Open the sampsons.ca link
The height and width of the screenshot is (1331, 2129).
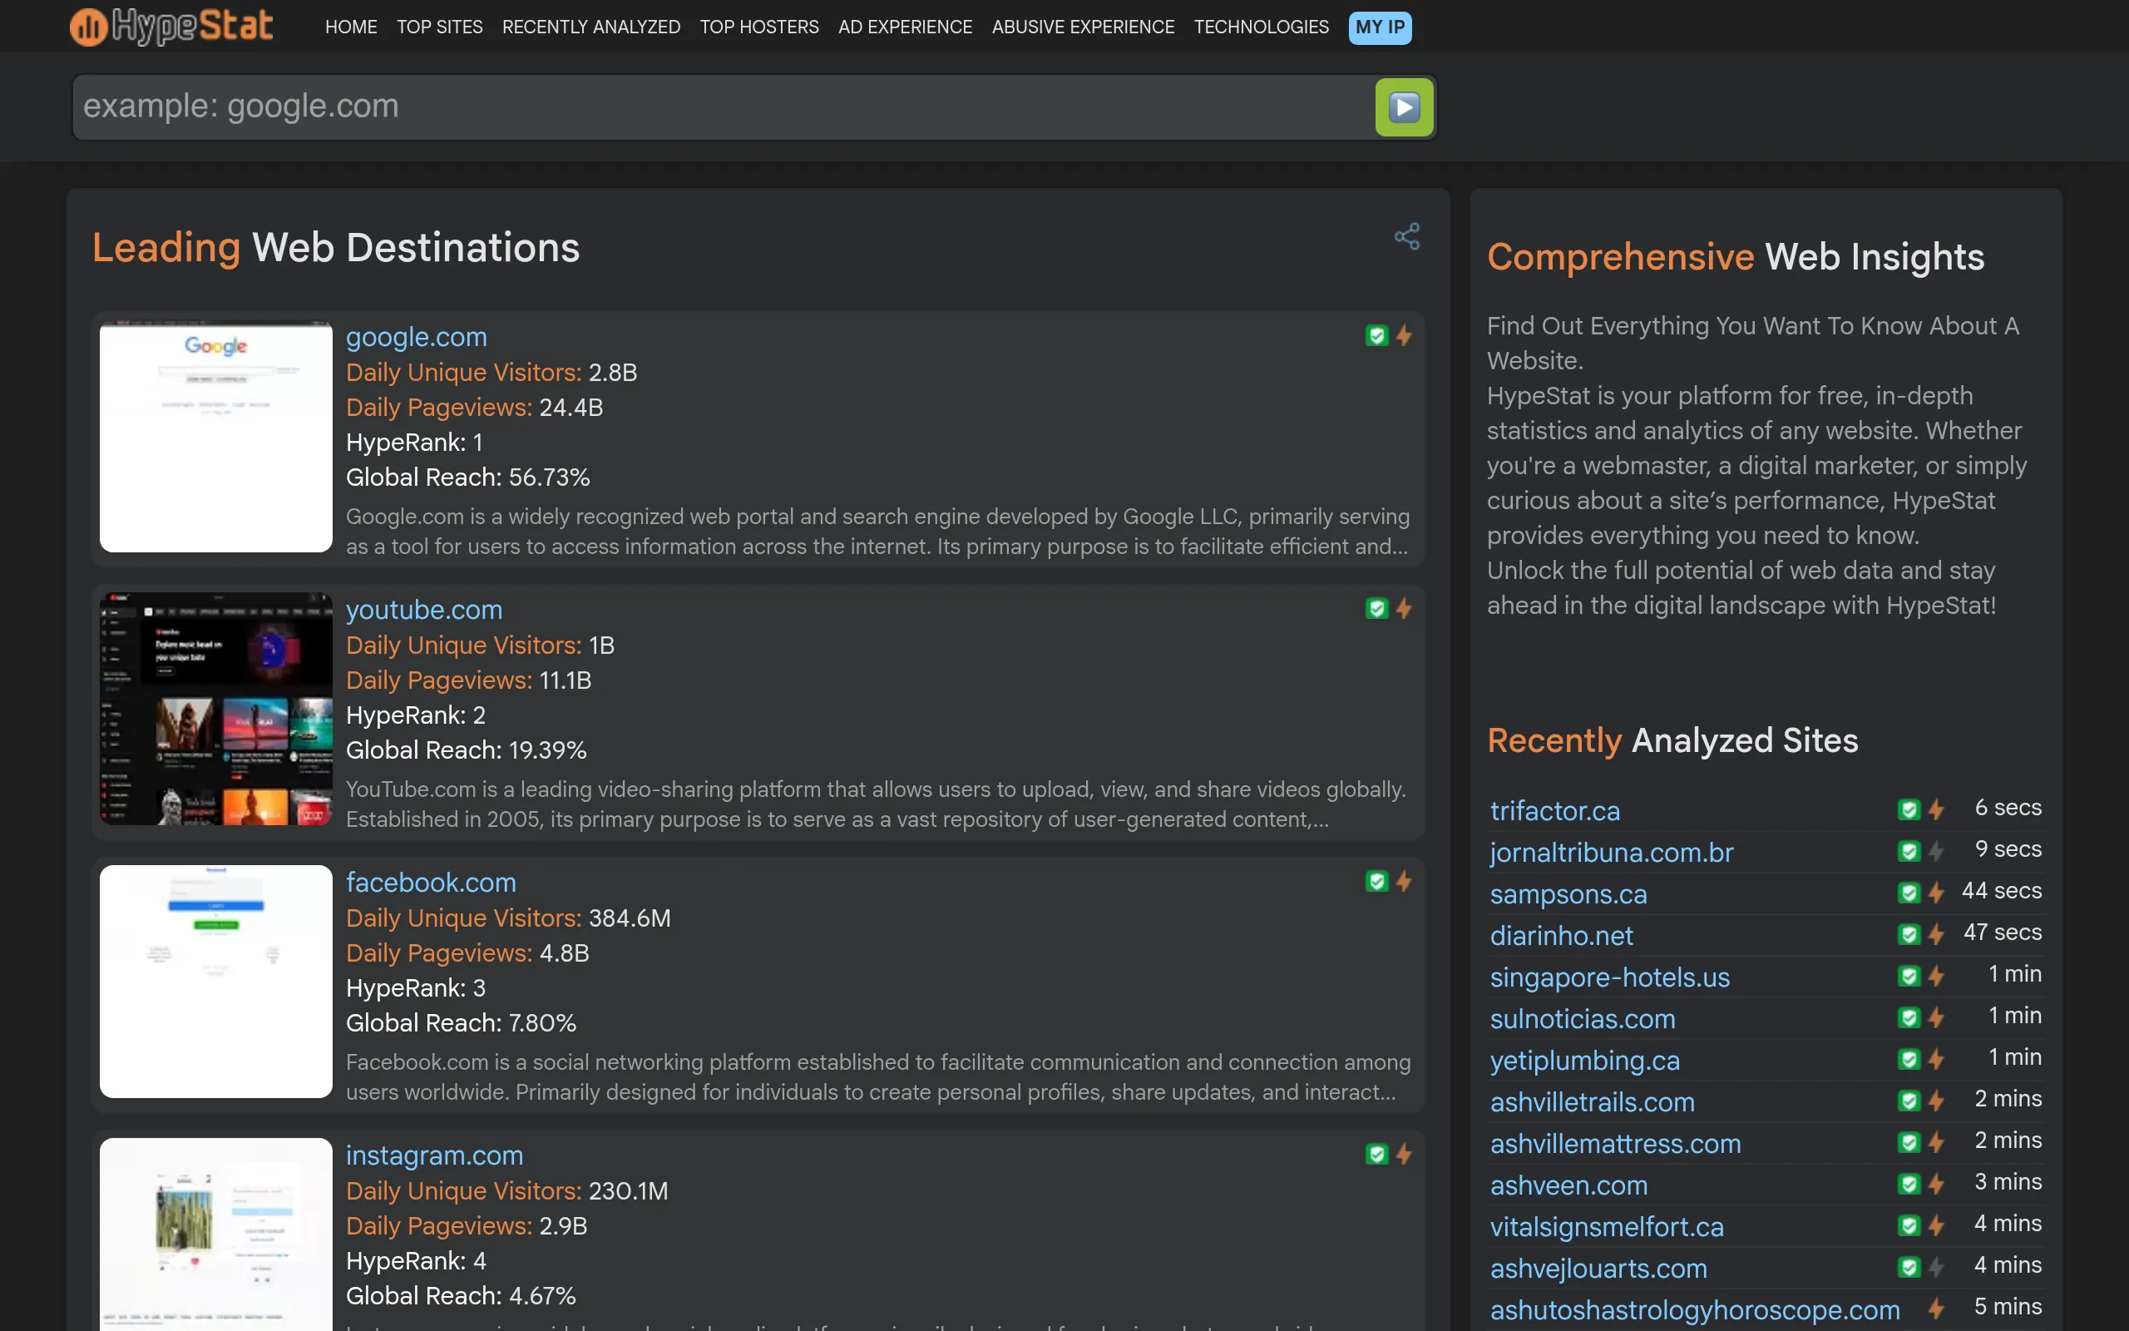(1568, 893)
